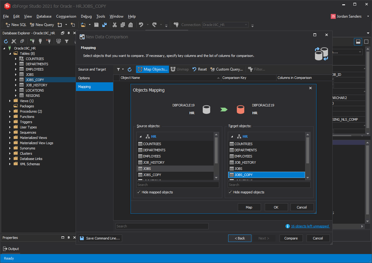Open the Database Explorer filter tool
This screenshot has width=372, height=263.
67,41
